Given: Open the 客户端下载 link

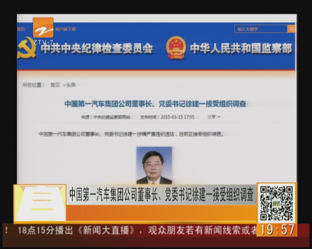Looking at the screenshot, I should tap(66, 29).
